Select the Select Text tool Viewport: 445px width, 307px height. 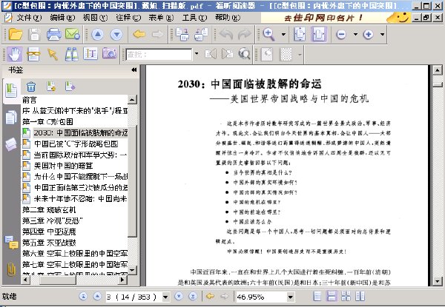pyautogui.click(x=33, y=54)
